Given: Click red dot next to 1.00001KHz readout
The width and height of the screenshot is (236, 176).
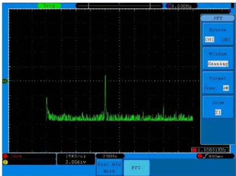Looking at the screenshot, I should click(x=195, y=150).
